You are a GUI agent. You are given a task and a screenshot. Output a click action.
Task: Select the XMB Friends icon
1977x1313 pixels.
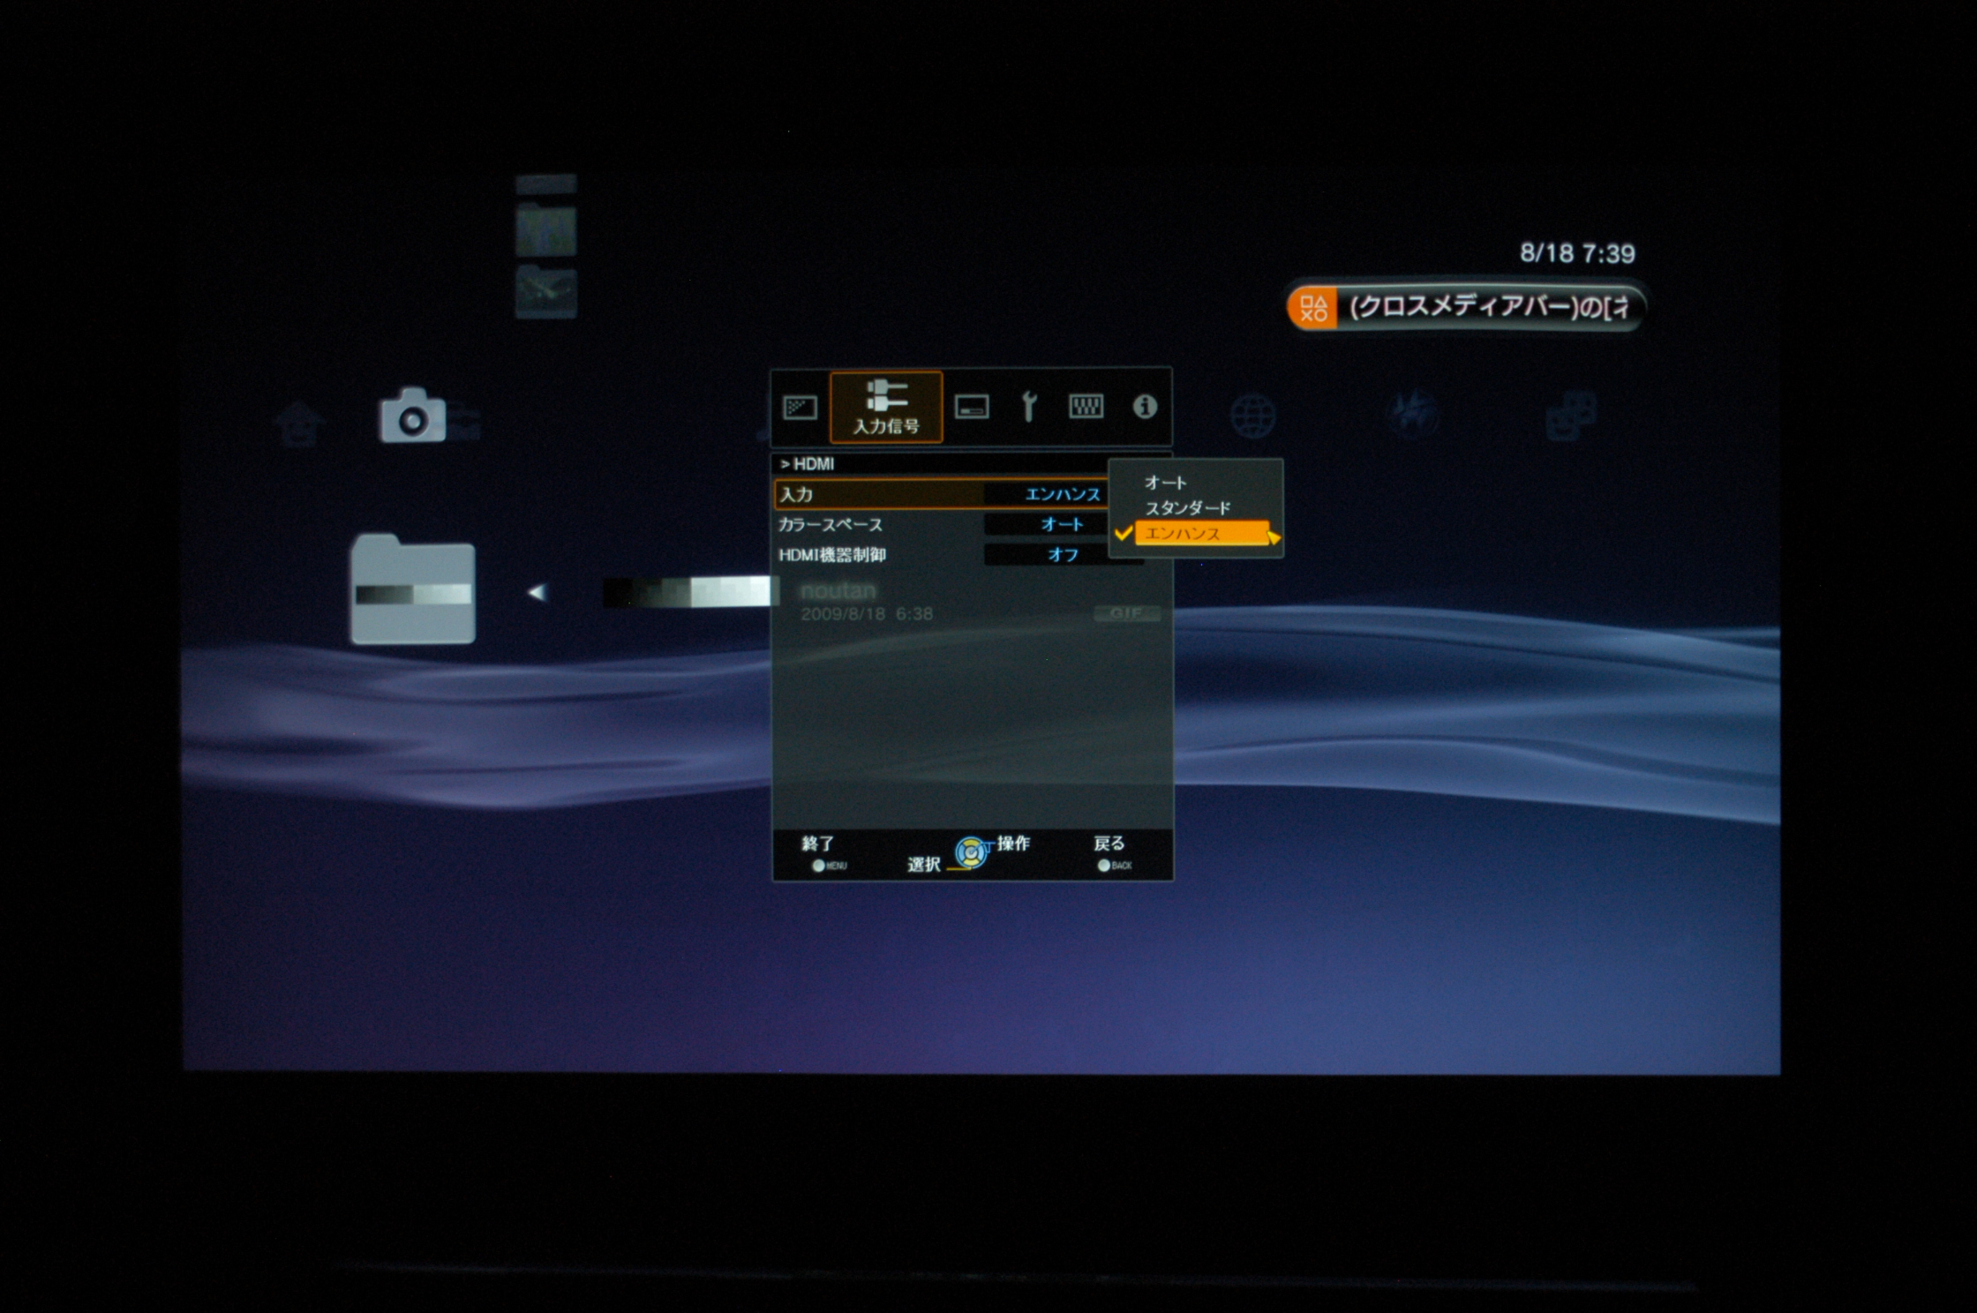pyautogui.click(x=1571, y=416)
